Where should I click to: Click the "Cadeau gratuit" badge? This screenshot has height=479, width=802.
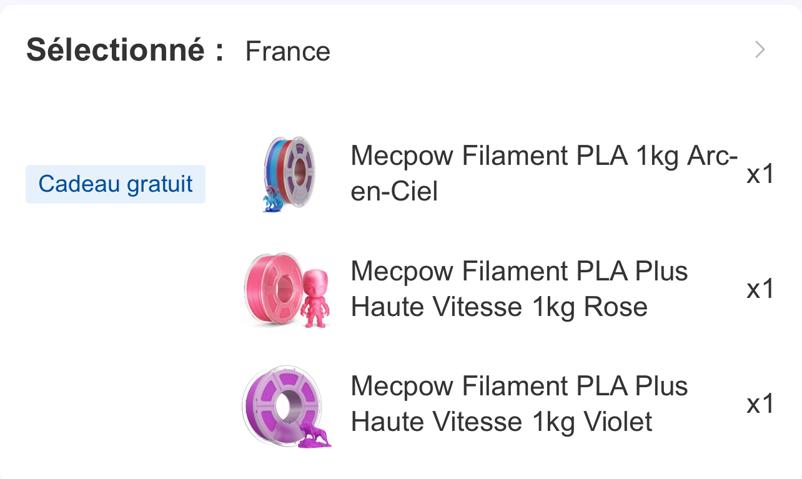tap(116, 184)
